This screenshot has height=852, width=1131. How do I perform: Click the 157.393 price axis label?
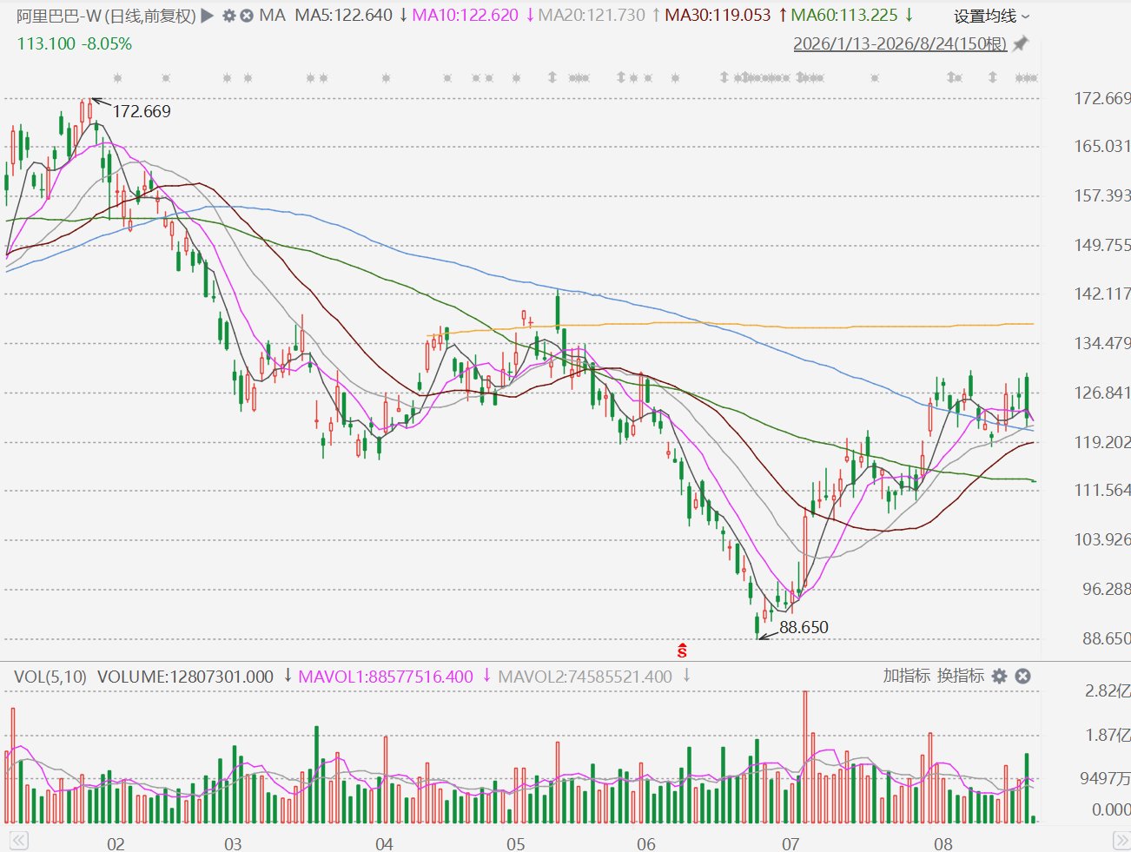(1102, 195)
